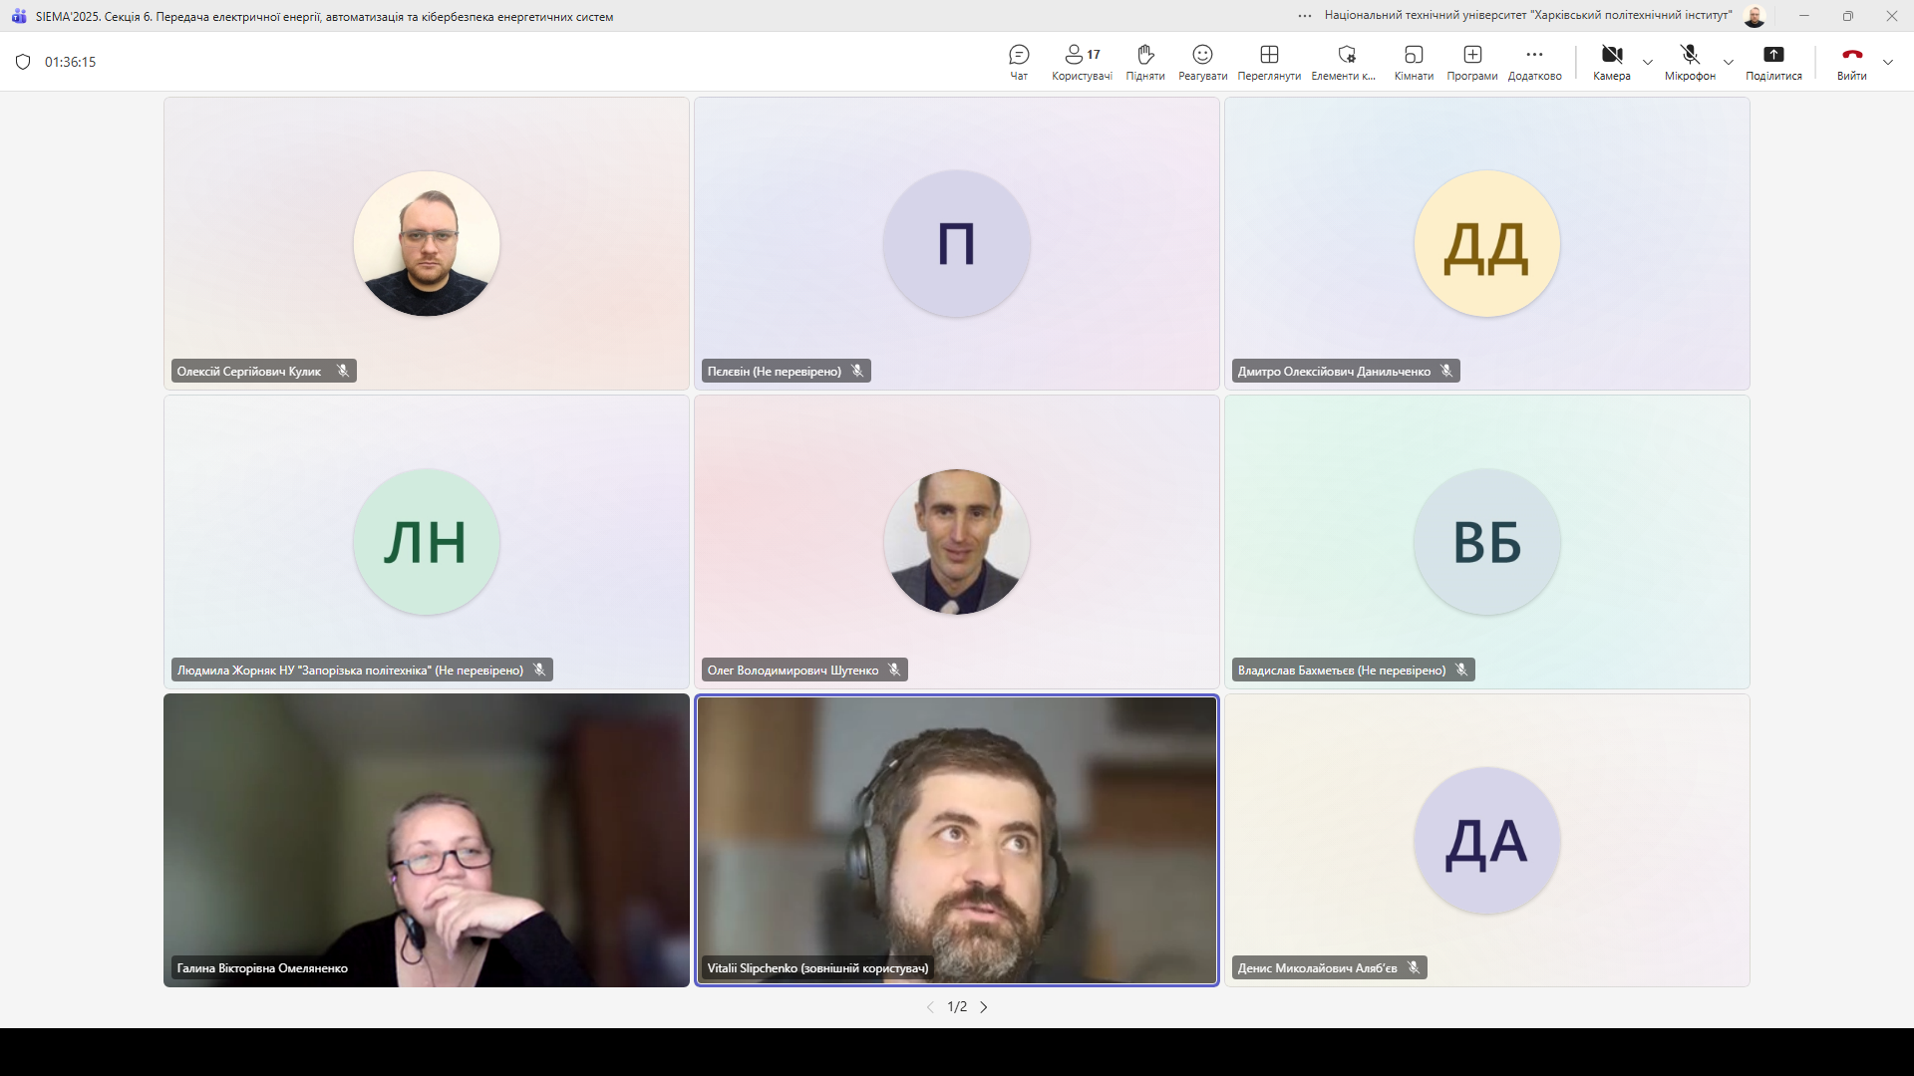Viewport: 1914px width, 1076px height.
Task: Open the Chat panel
Action: pyautogui.click(x=1018, y=61)
